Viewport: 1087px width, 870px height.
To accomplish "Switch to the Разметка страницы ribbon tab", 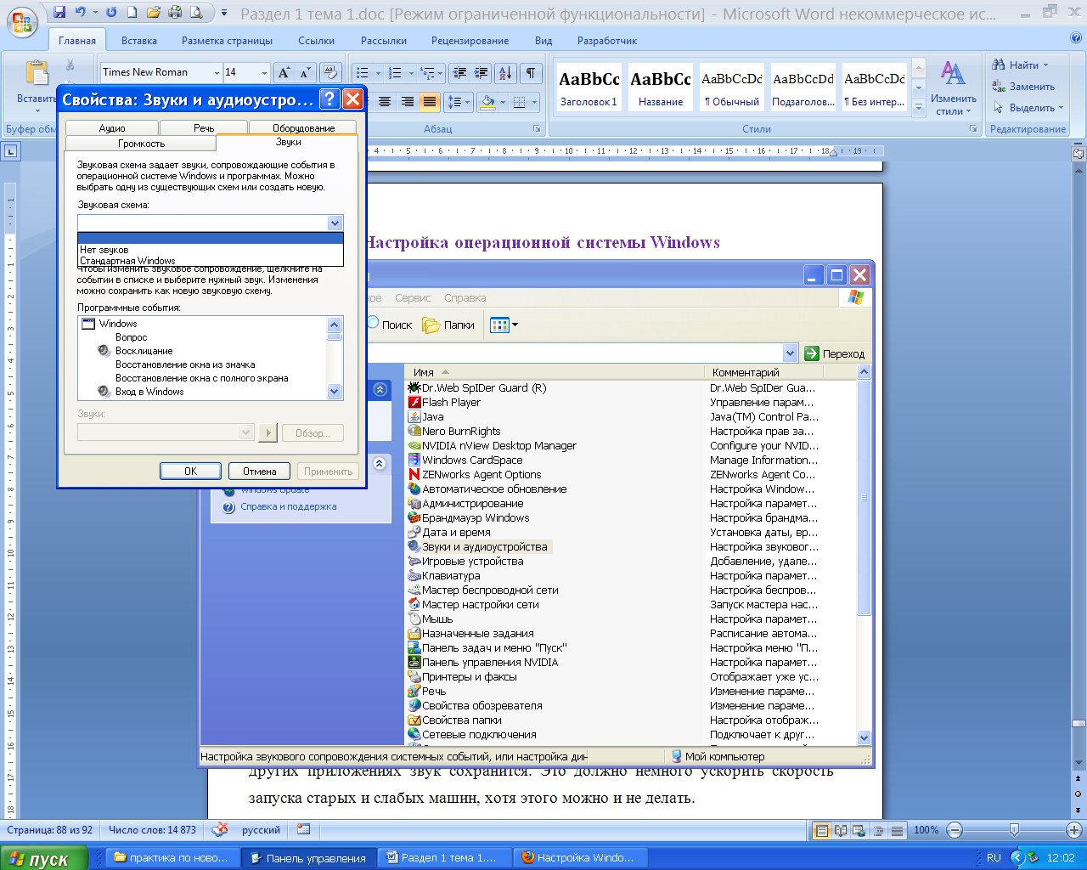I will pos(227,40).
